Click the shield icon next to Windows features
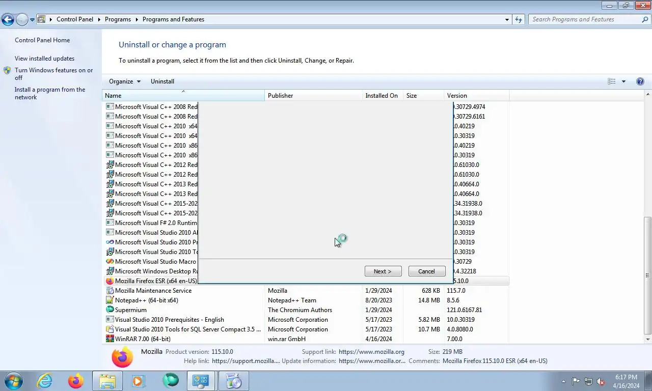The image size is (652, 391). point(7,70)
